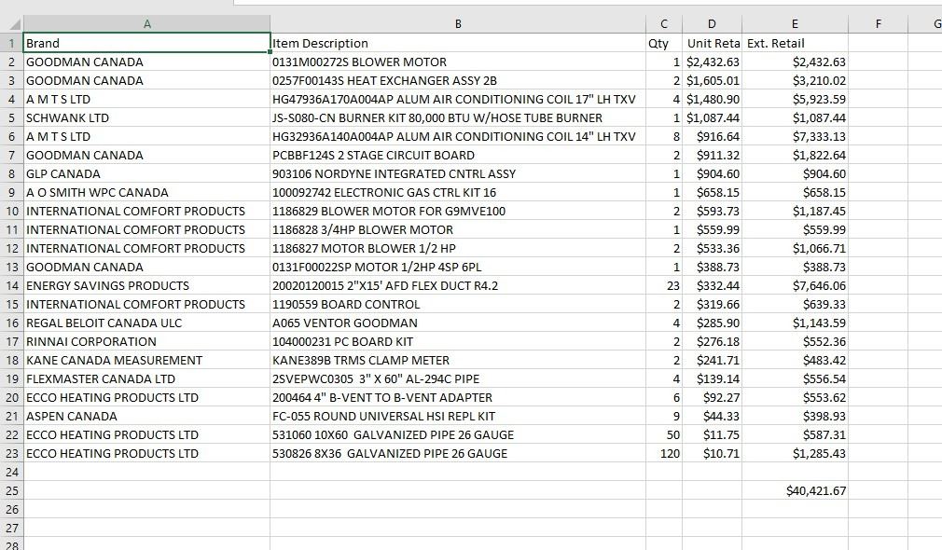
Task: Select the unit retail cell $1,605.01
Action: (713, 80)
